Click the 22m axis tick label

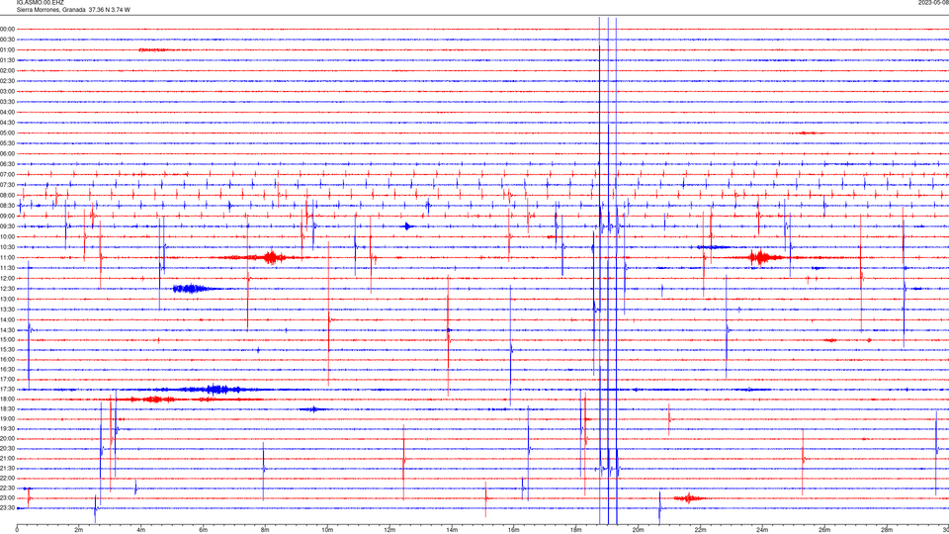point(700,530)
